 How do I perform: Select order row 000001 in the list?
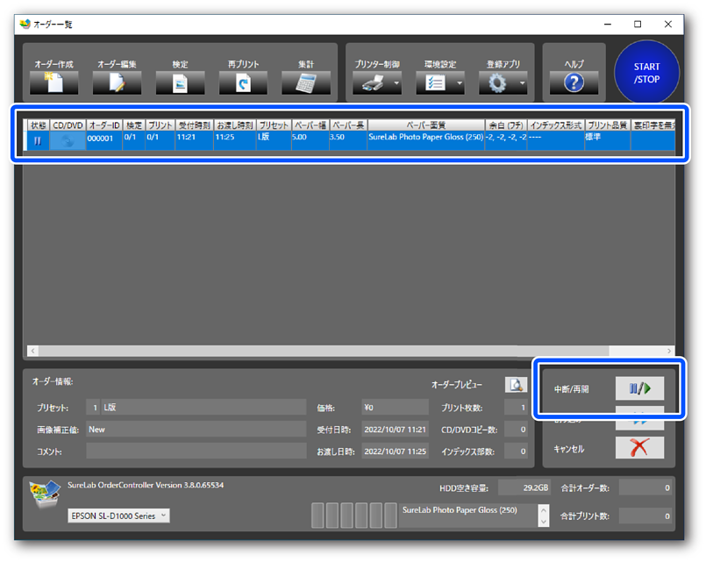[x=103, y=138]
